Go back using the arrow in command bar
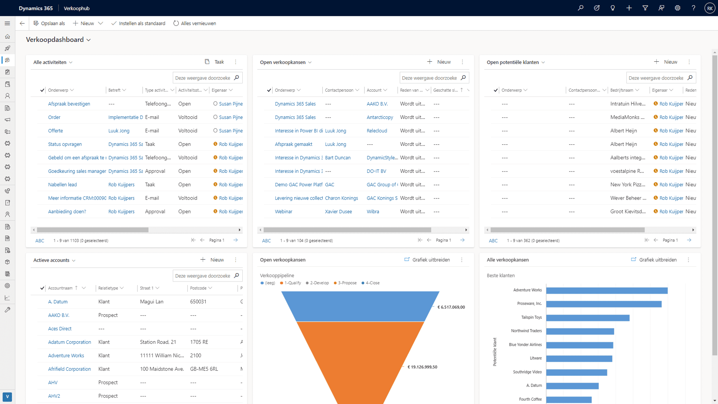 [22, 23]
